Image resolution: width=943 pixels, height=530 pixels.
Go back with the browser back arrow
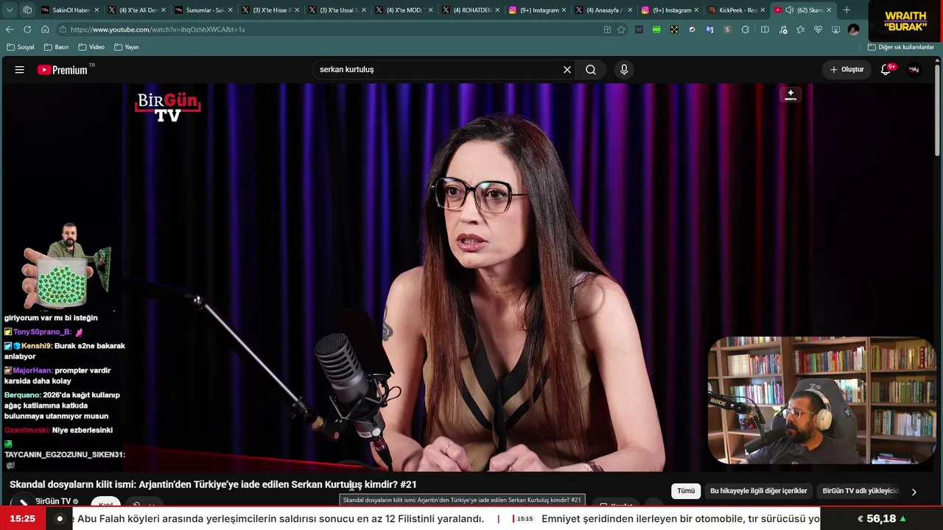(10, 29)
